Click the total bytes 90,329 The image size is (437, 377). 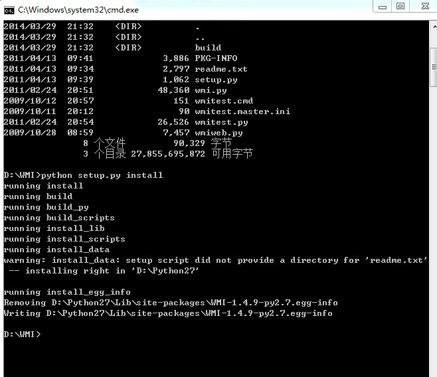click(189, 143)
